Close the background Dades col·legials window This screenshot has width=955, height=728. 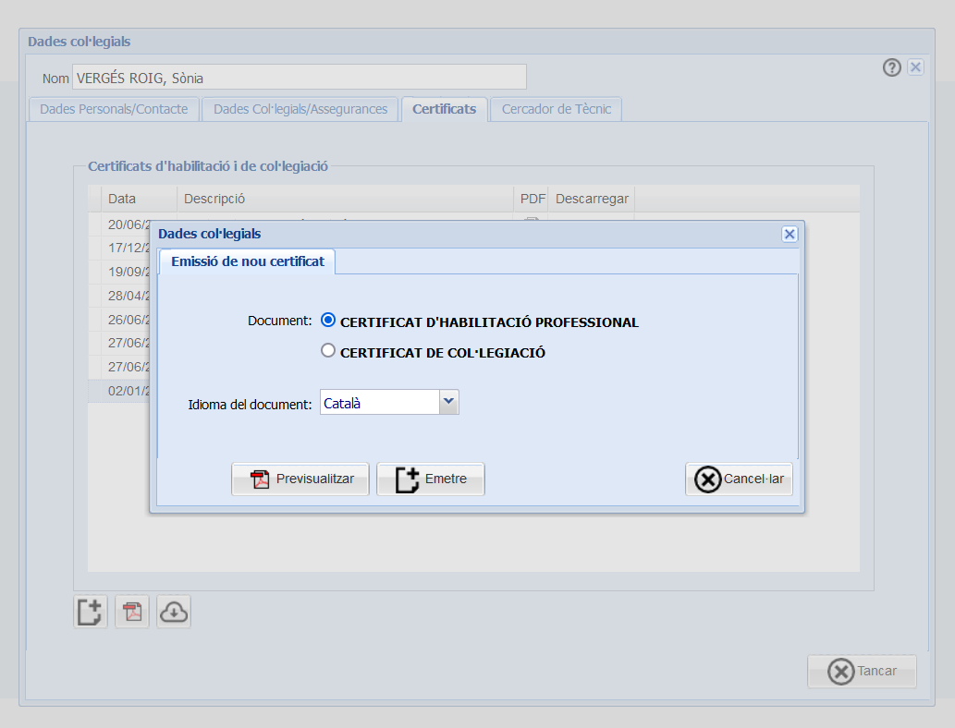pos(915,67)
